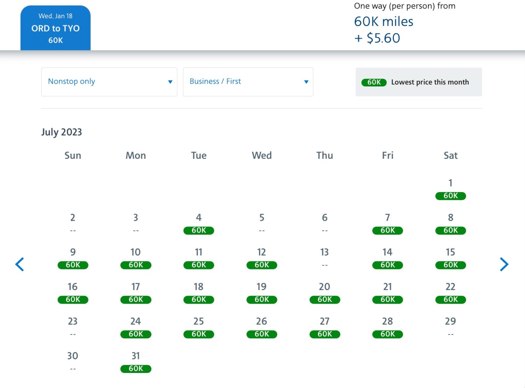This screenshot has width=525, height=388.
Task: Select July 4 award availability
Action: (x=198, y=230)
